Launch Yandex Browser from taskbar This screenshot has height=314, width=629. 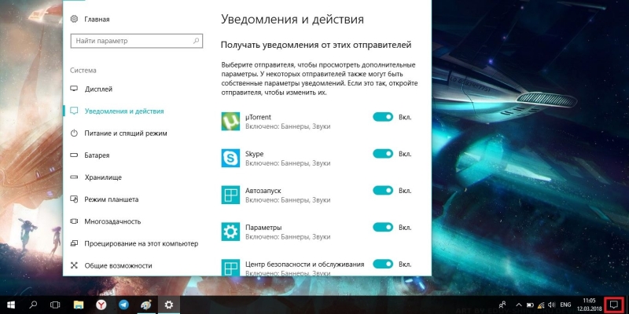click(x=101, y=305)
